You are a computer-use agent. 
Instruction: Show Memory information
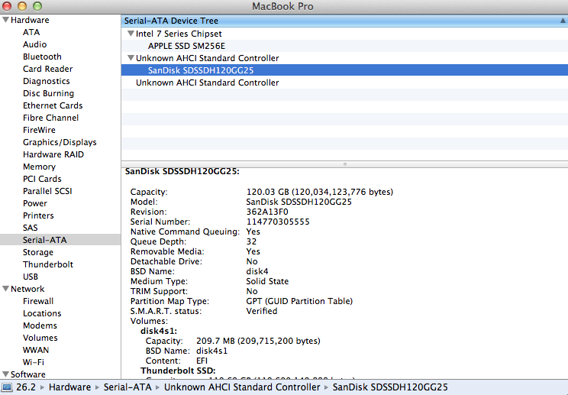click(x=40, y=167)
